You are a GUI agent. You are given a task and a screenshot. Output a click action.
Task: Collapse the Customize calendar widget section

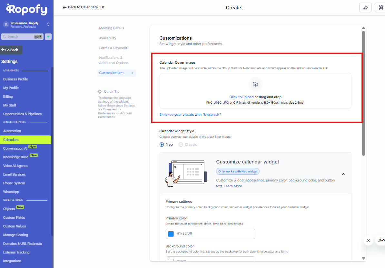pyautogui.click(x=343, y=174)
